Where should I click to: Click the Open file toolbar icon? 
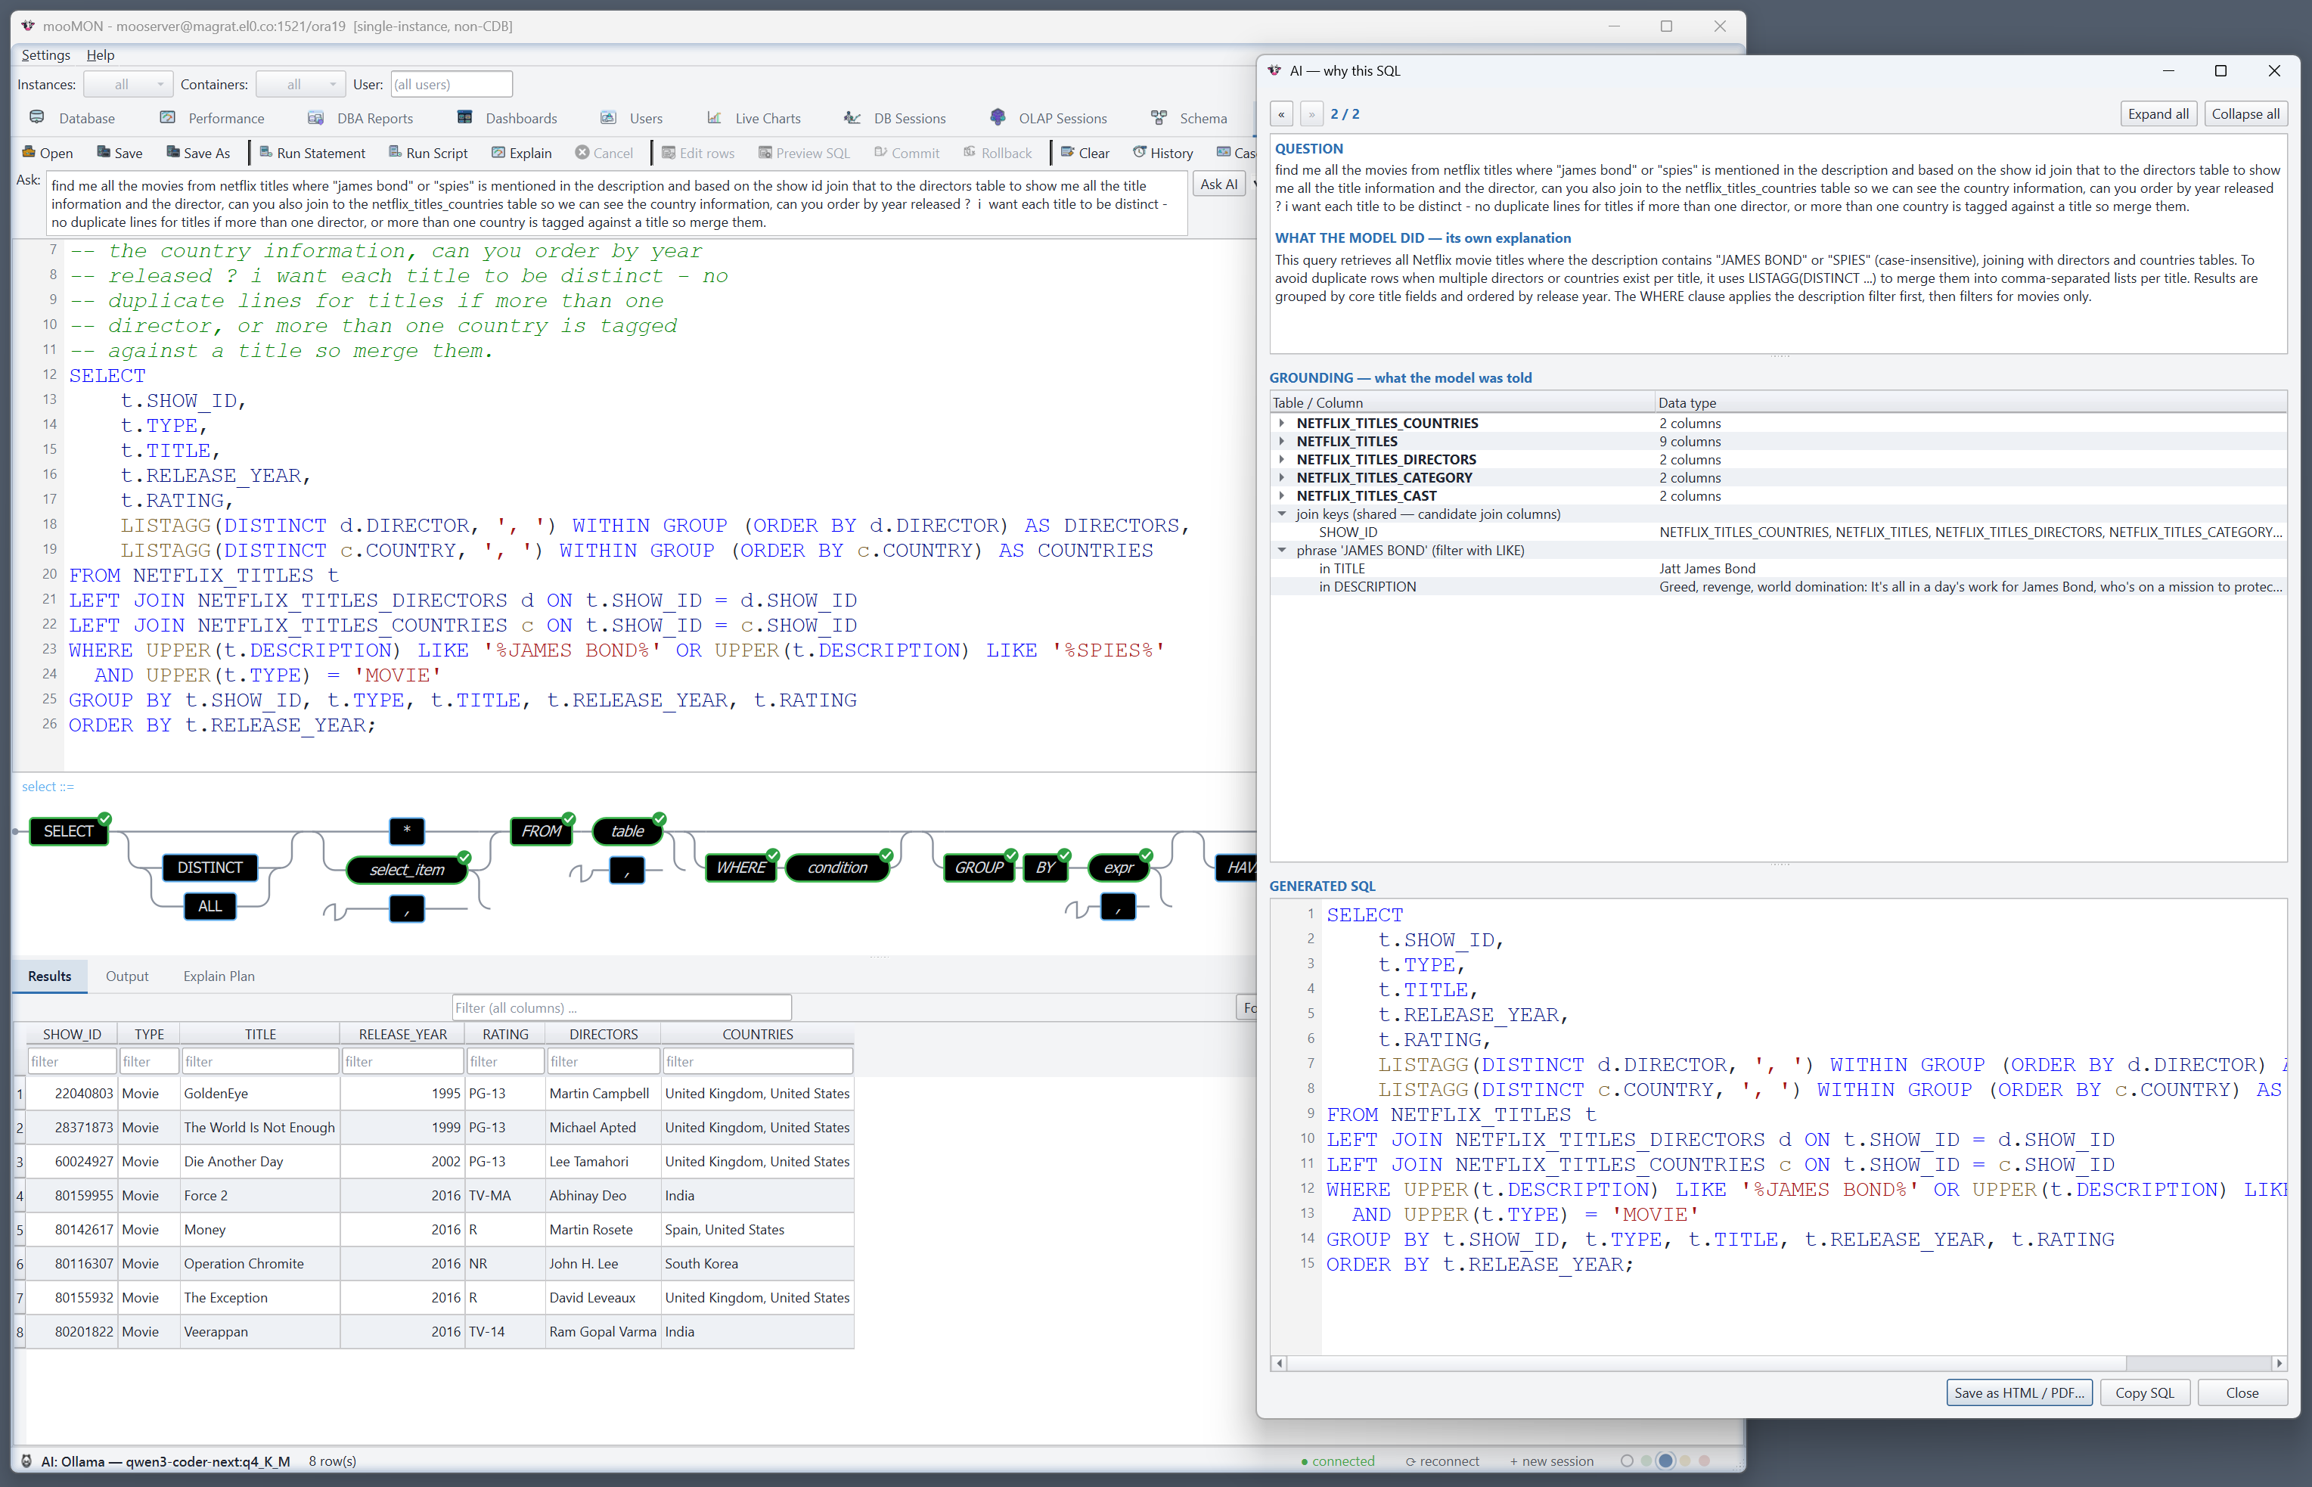[28, 153]
